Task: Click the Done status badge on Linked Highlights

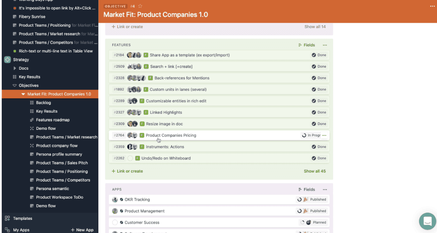Action: pos(318,112)
